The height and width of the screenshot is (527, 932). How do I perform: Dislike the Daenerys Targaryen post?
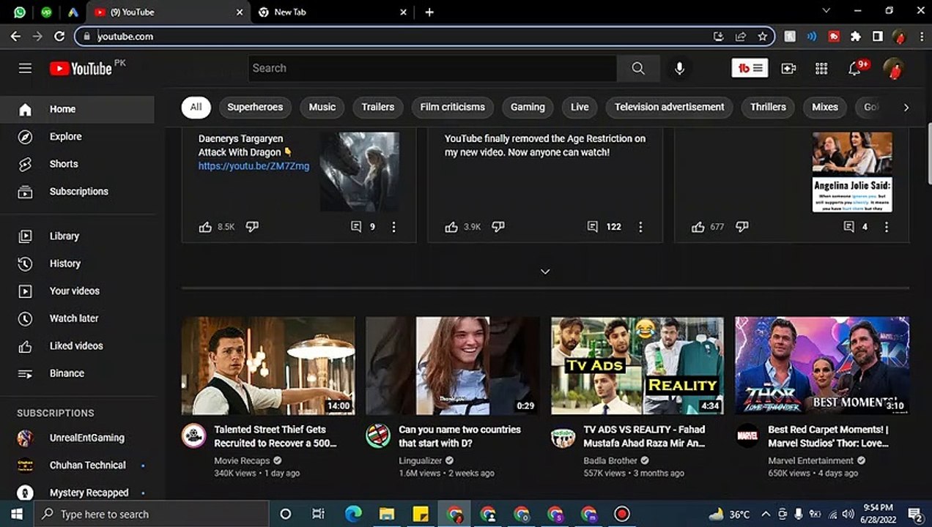[x=252, y=227]
